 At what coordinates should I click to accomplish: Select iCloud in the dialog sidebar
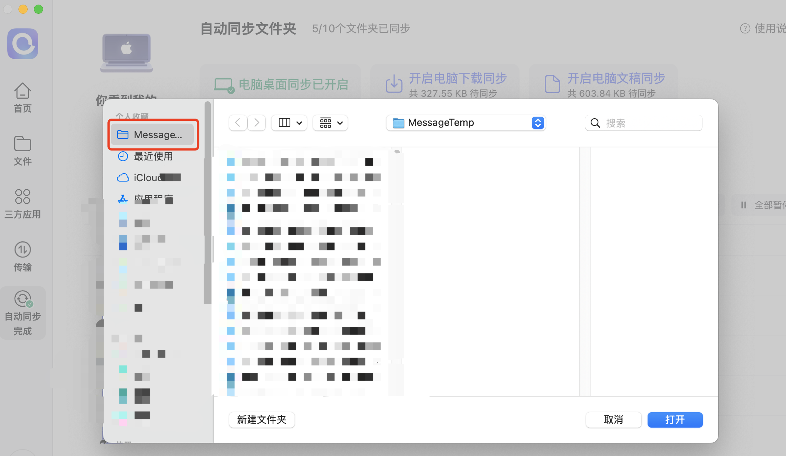(x=148, y=178)
